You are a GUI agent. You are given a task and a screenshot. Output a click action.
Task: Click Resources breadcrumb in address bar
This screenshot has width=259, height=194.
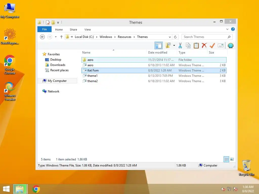click(x=124, y=37)
